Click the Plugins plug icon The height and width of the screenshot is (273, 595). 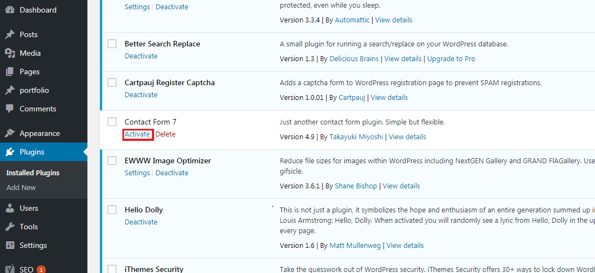click(x=10, y=152)
